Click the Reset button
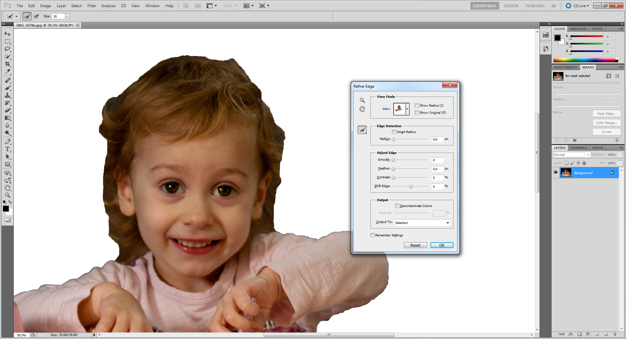626x339 pixels. point(415,245)
